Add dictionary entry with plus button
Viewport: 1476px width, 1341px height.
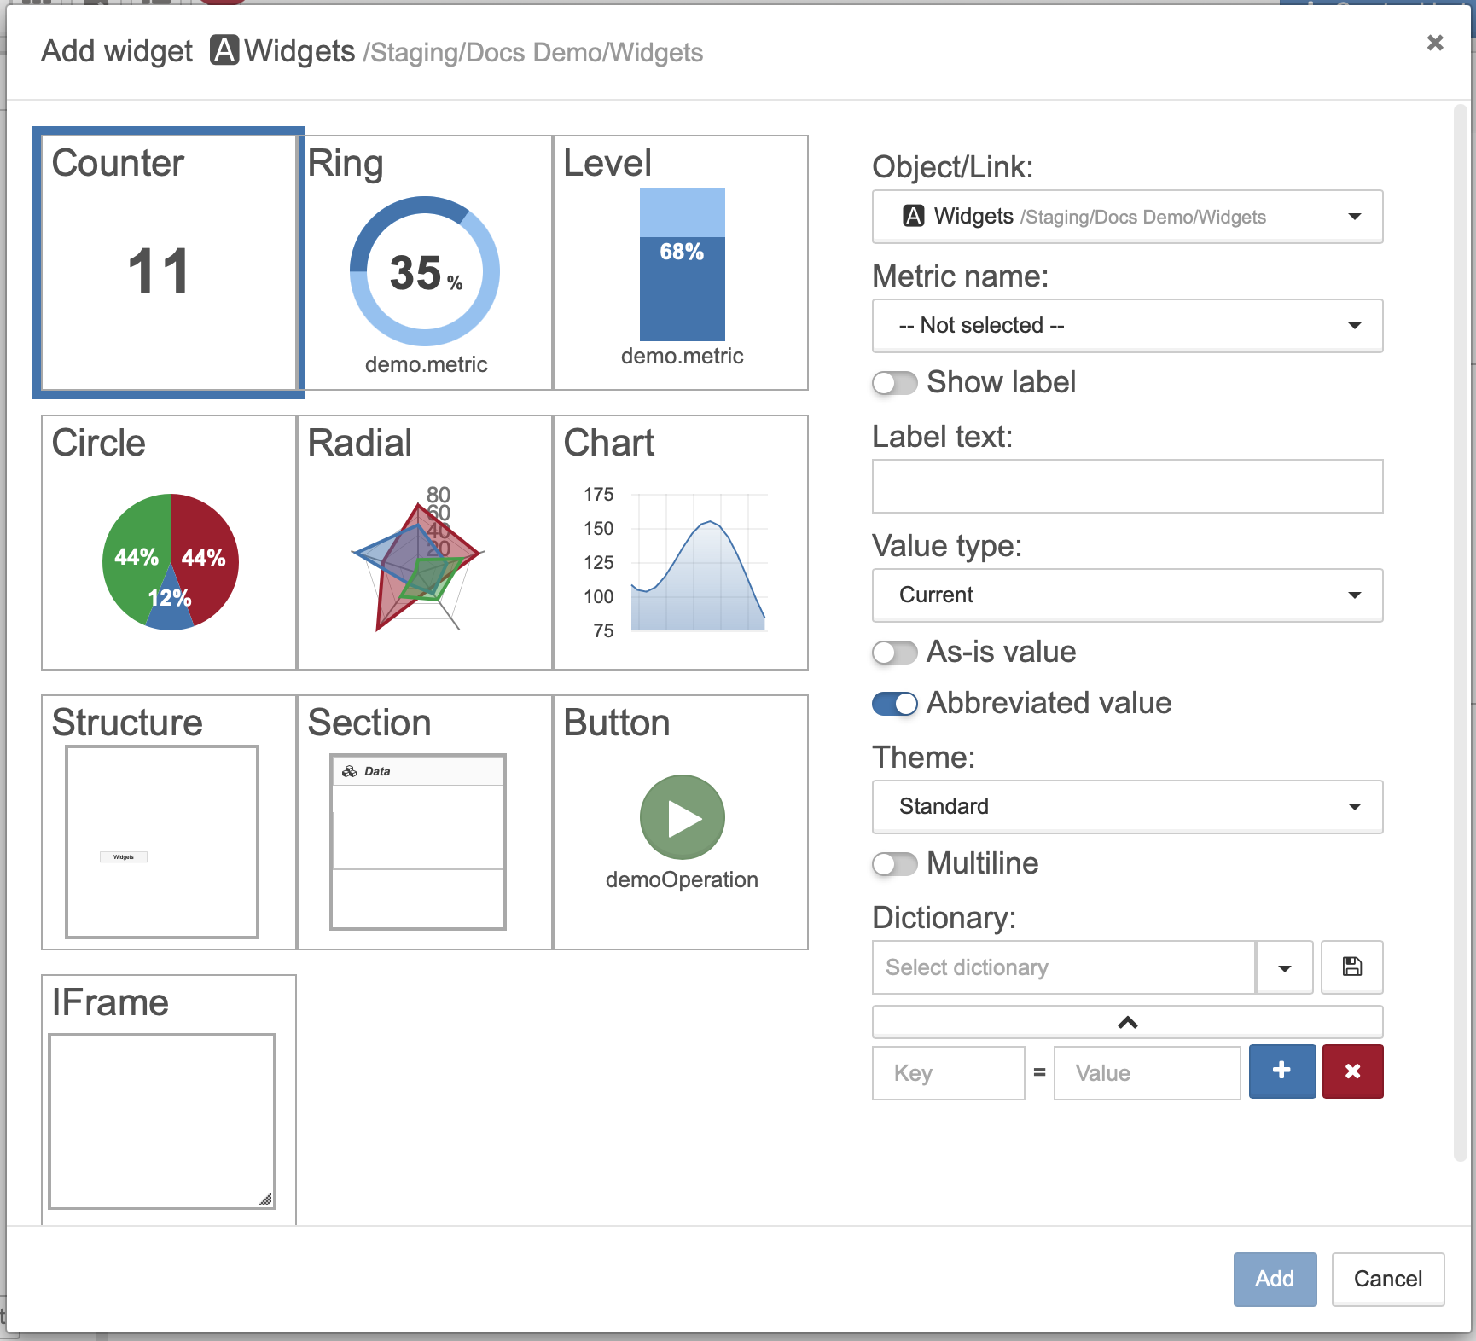coord(1282,1071)
